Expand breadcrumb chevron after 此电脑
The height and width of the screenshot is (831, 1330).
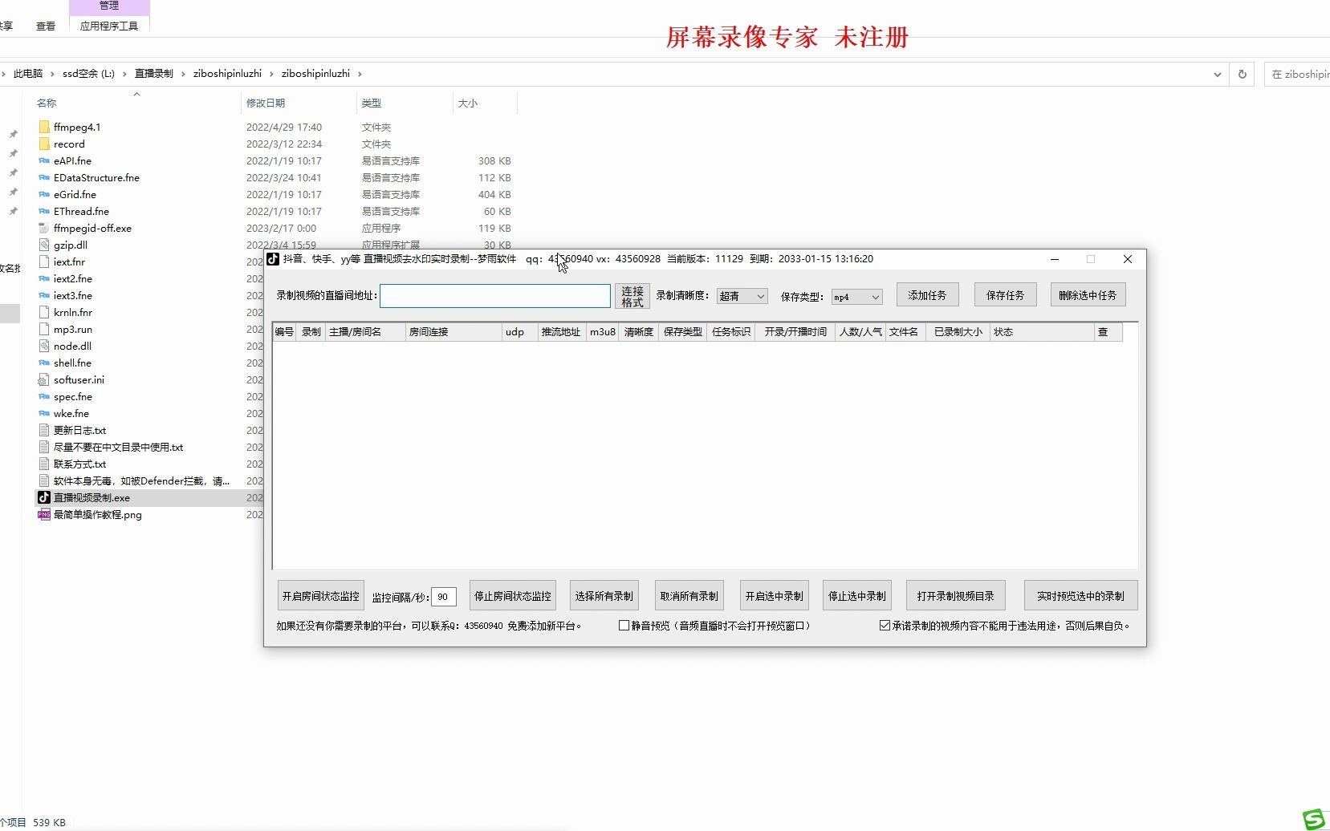click(53, 74)
